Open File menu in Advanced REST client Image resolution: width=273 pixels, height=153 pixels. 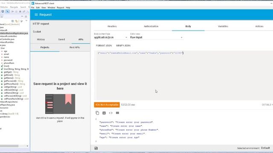click(32, 8)
